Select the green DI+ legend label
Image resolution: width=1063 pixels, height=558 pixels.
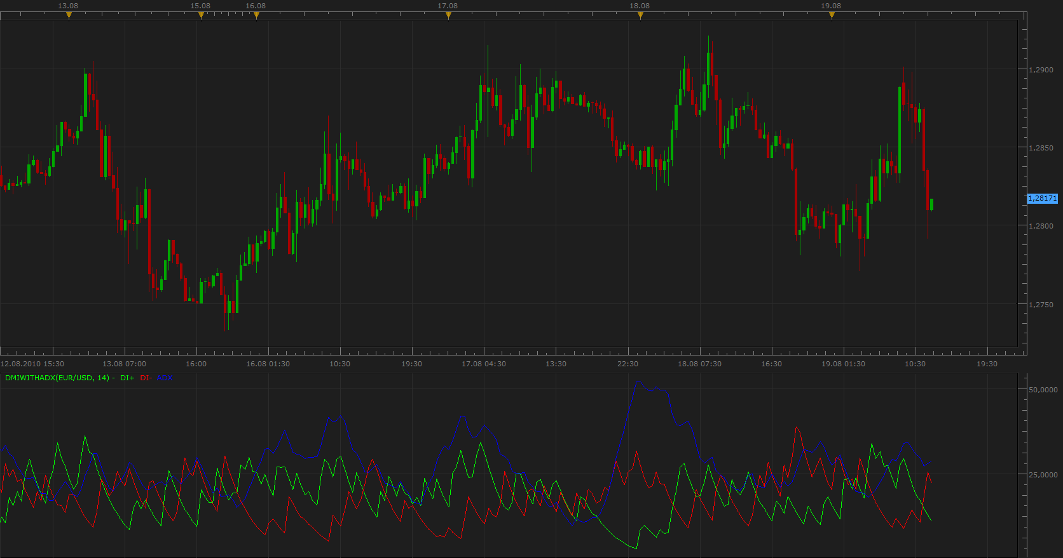(x=127, y=378)
